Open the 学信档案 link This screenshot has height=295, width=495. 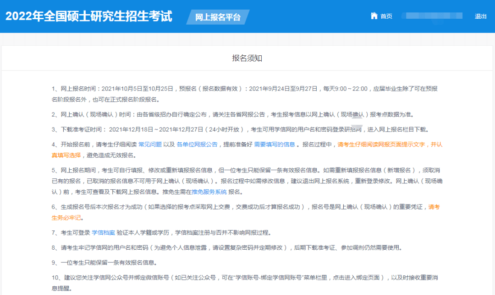coord(104,233)
